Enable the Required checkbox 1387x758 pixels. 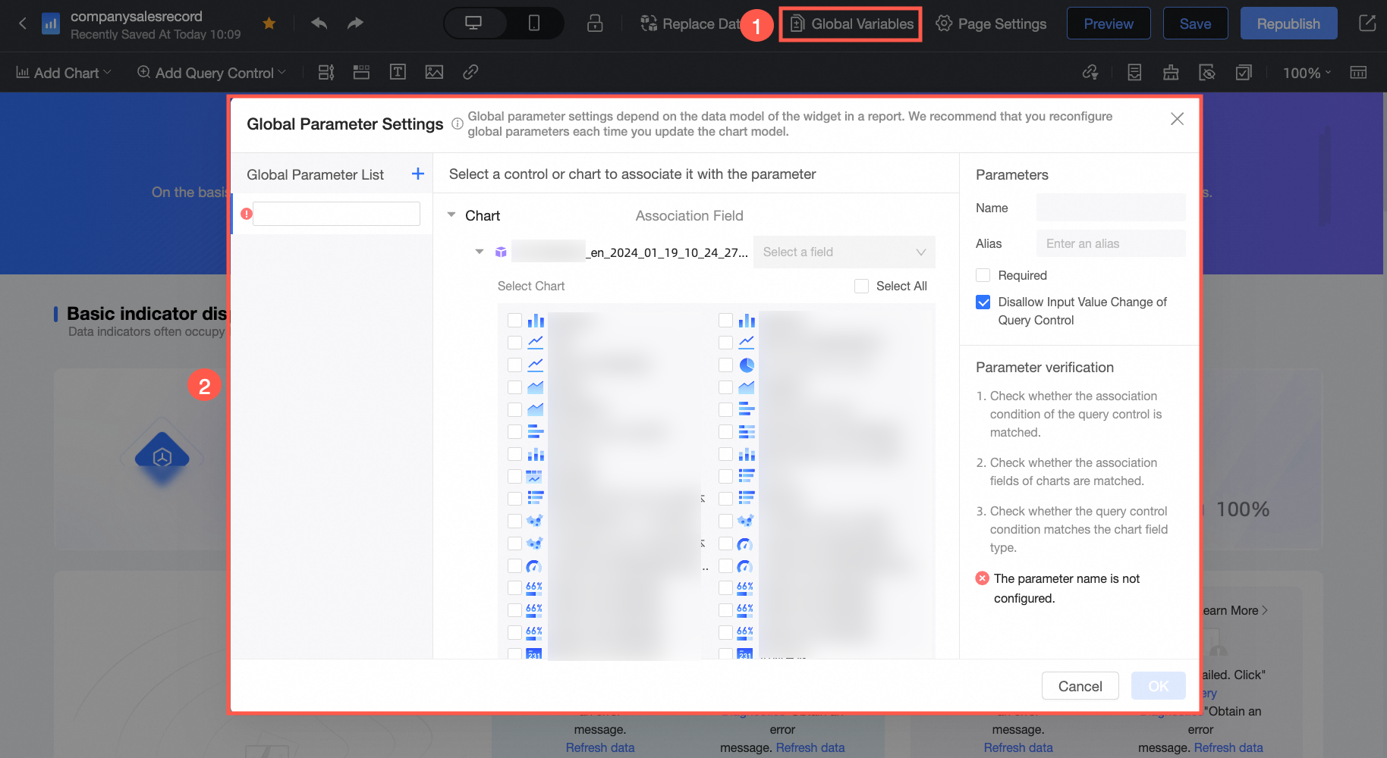[983, 275]
